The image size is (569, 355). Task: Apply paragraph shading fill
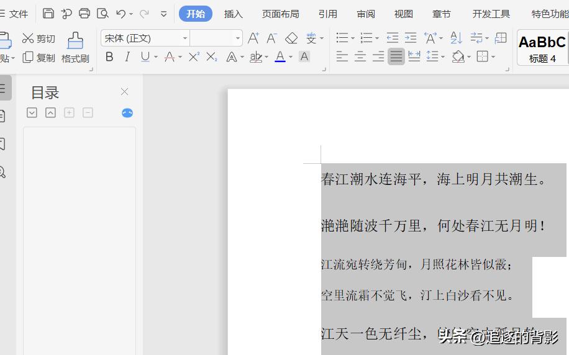pos(458,56)
